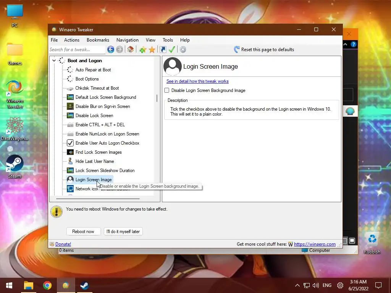The width and height of the screenshot is (391, 293).
Task: Click the Default Lock Screen Background icon
Action: [x=70, y=97]
